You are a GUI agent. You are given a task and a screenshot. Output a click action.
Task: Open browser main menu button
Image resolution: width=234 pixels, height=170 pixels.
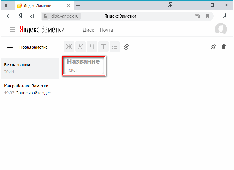(184, 5)
